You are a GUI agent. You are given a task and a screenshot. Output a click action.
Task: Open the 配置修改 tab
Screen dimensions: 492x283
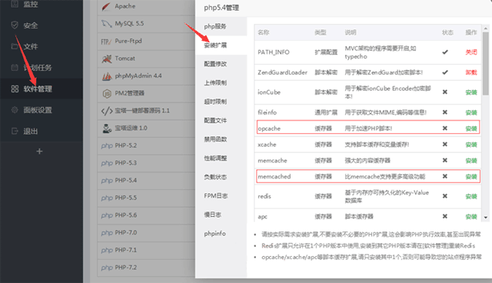click(x=221, y=64)
